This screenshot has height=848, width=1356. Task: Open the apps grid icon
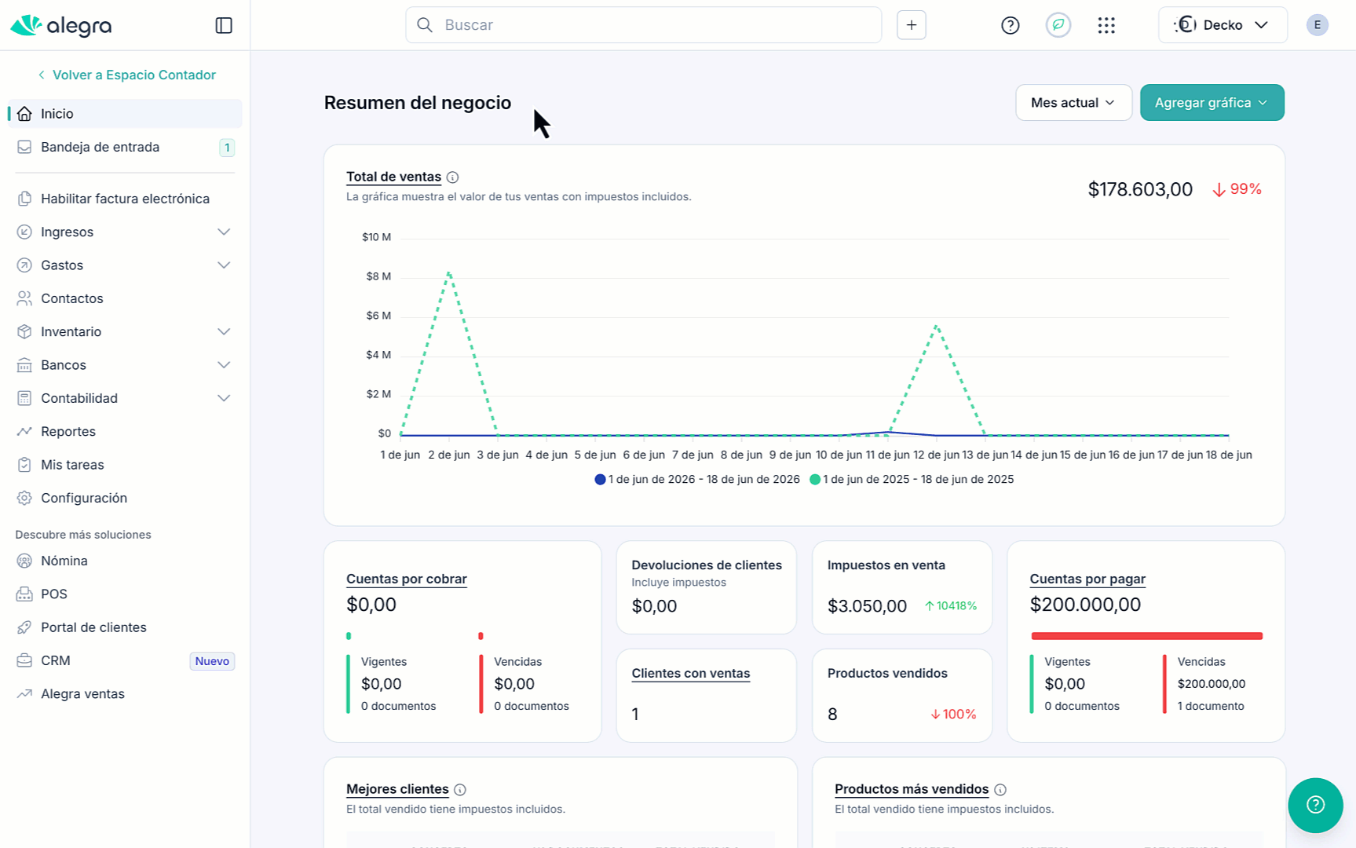click(1106, 25)
